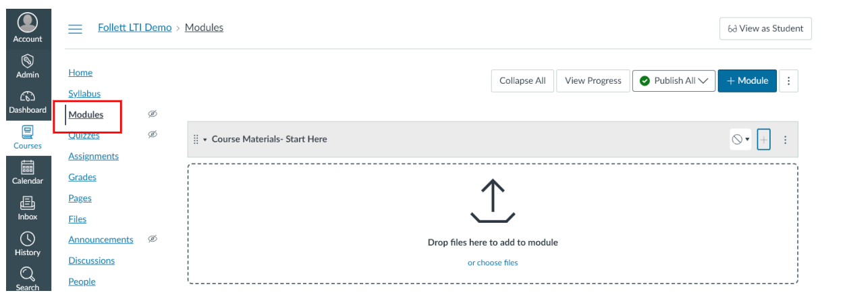Viewport: 849px width, 295px height.
Task: Select Assignments in course navigation
Action: coord(93,156)
